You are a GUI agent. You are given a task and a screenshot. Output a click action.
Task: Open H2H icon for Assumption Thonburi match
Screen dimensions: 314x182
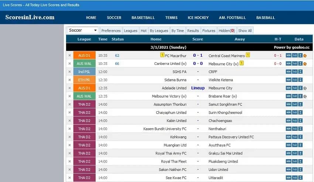tap(289, 104)
